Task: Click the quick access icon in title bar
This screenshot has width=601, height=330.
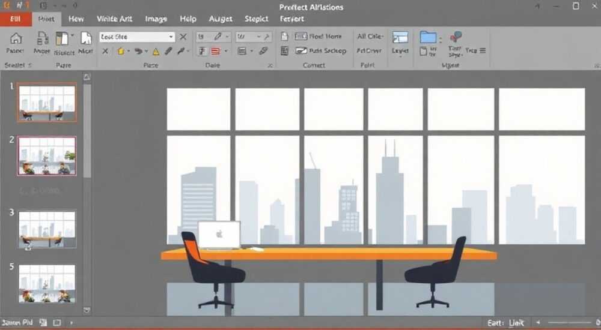Action: click(43, 6)
